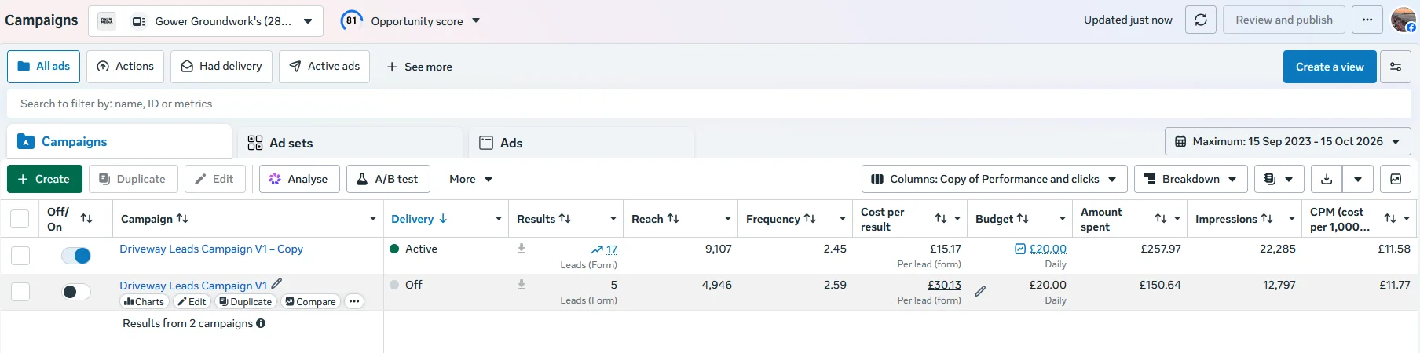Open the profile avatar menu
This screenshot has width=1420, height=353.
1403,20
